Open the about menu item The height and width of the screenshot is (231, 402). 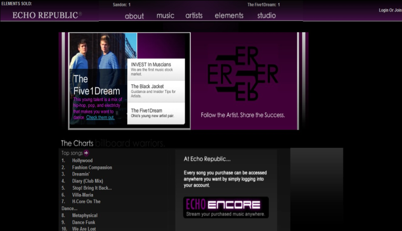click(x=134, y=16)
